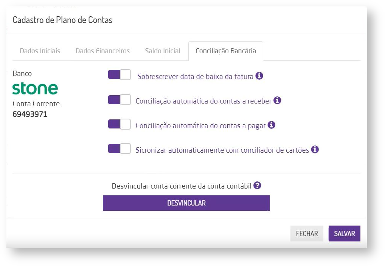385x266 pixels.
Task: Click the SALVAR button
Action: (x=344, y=234)
